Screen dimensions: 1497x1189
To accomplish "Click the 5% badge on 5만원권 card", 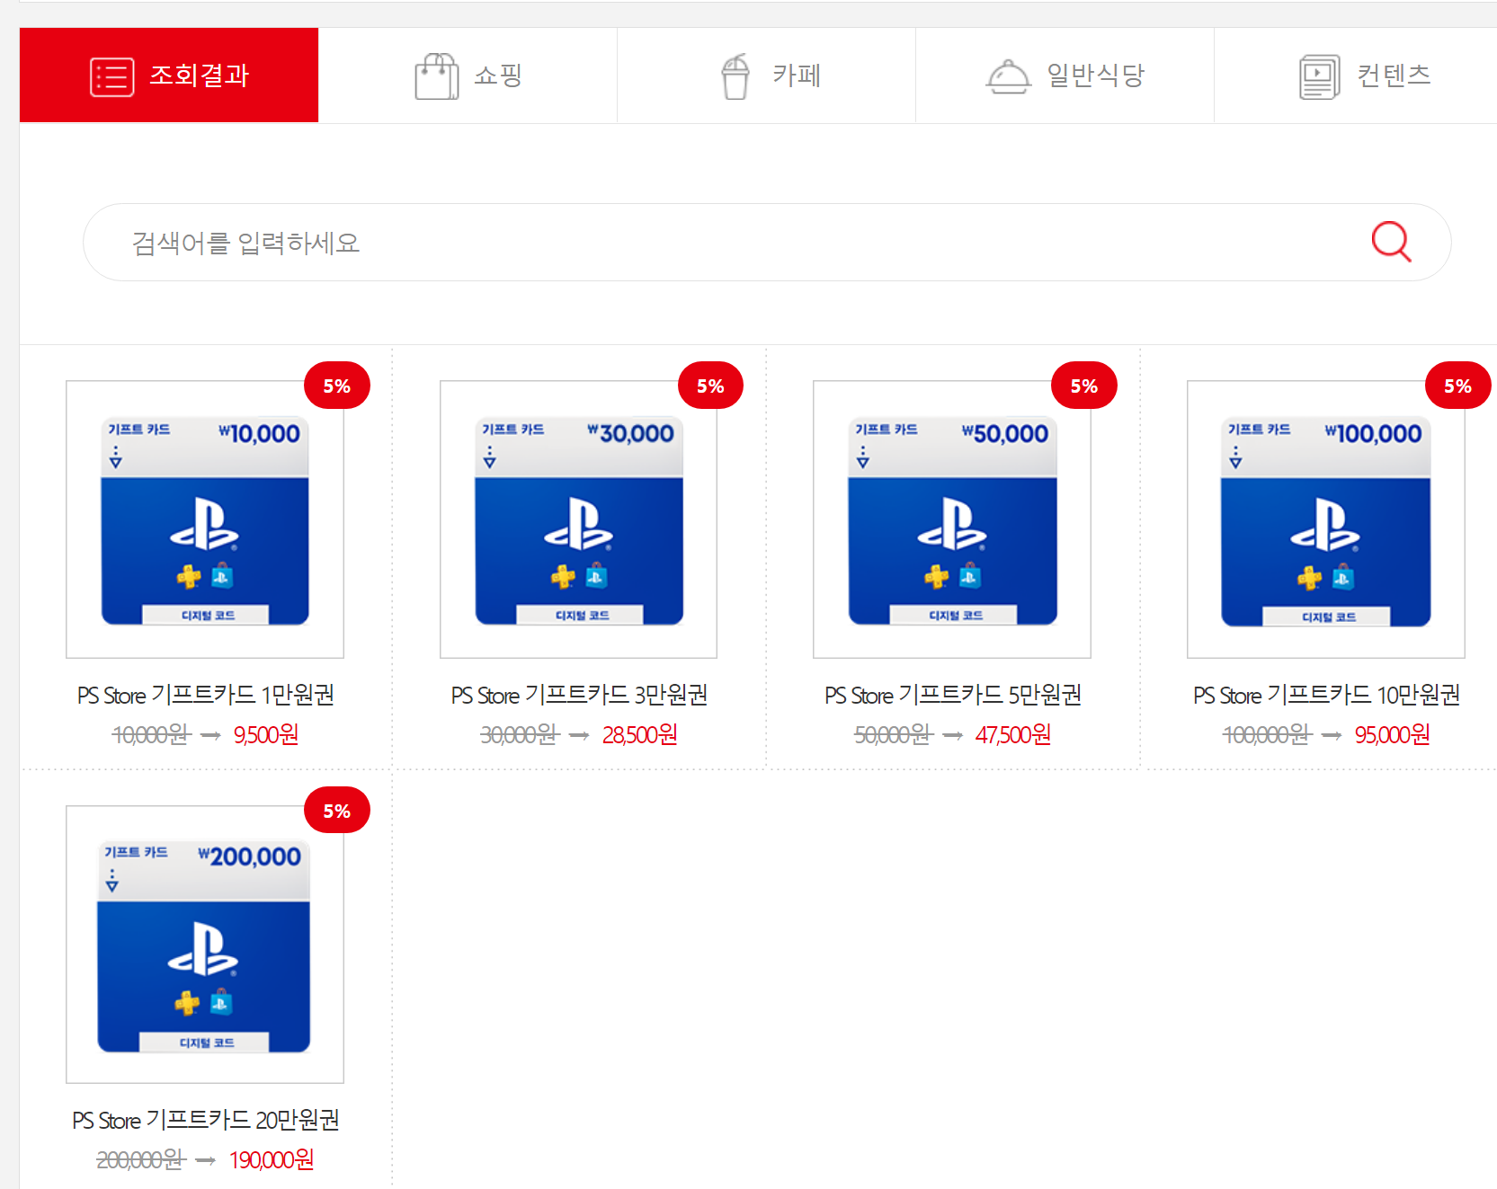I will 1084,386.
